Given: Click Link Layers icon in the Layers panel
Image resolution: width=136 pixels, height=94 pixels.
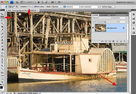Looking at the screenshot, I should pyautogui.click(x=102, y=41).
